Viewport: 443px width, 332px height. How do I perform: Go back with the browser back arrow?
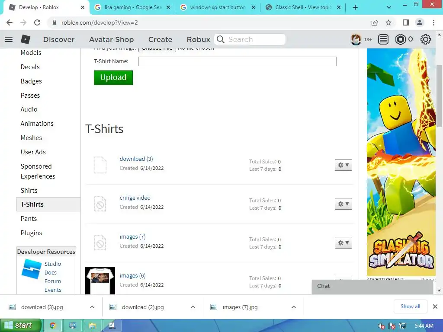pyautogui.click(x=10, y=22)
